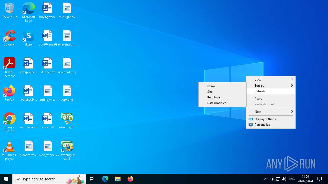Open the clock showing 11:04
The image size is (328, 184).
305,179
